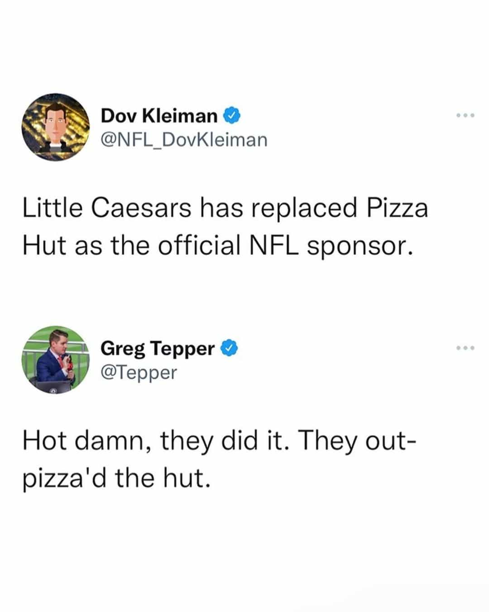Click "pizza'd the hut." in the reply
Viewport: 489px width, 612px height.
point(116,478)
